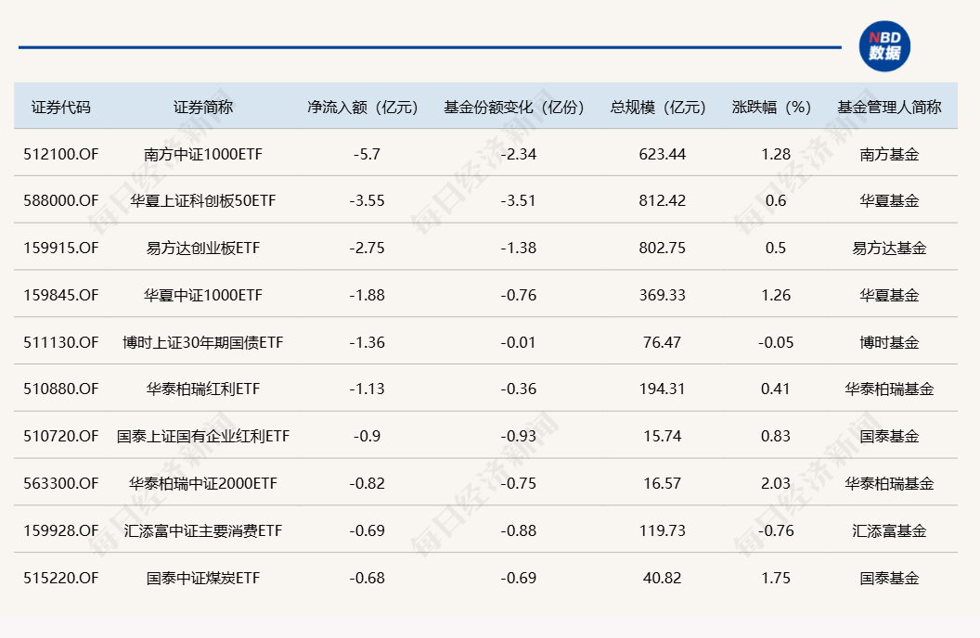
Task: Select share change value -0.01
Action: (519, 342)
